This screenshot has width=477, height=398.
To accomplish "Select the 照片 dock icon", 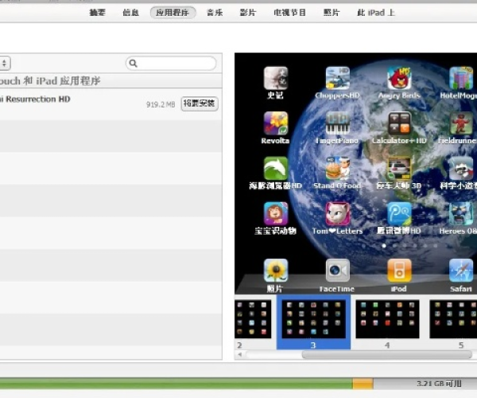I will 276,271.
